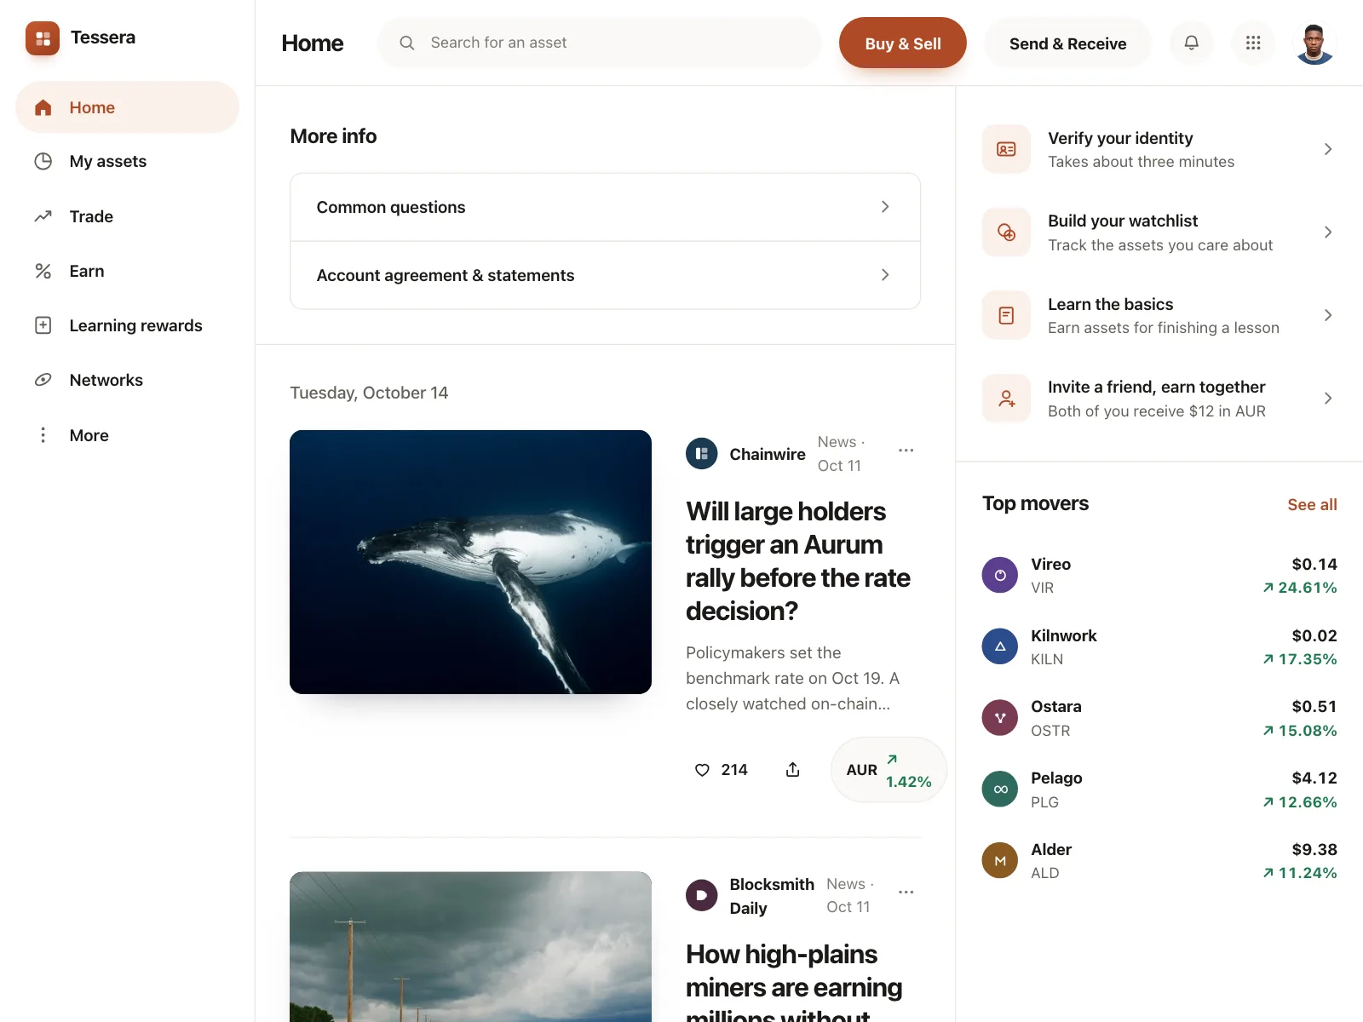This screenshot has width=1363, height=1022.
Task: Open more options for Chainwire article
Action: (x=906, y=451)
